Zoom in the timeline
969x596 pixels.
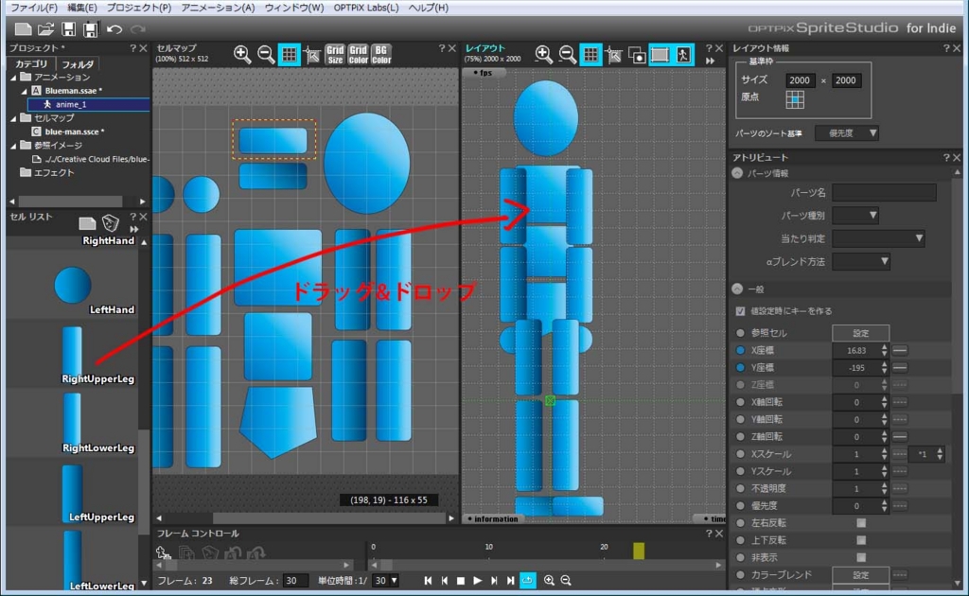(x=549, y=581)
